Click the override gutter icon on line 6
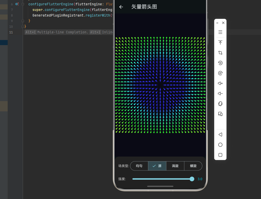The image size is (261, 199). 17,4
